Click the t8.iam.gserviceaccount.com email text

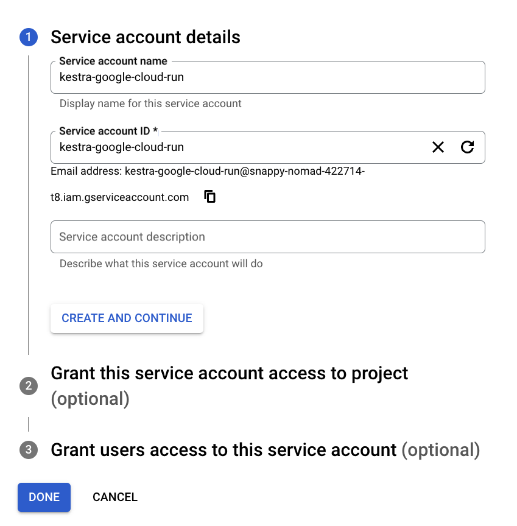[x=119, y=197]
